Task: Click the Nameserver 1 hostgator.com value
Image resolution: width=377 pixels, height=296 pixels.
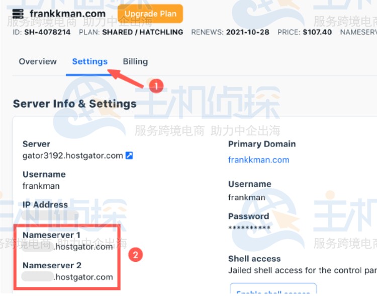Action: (67, 247)
